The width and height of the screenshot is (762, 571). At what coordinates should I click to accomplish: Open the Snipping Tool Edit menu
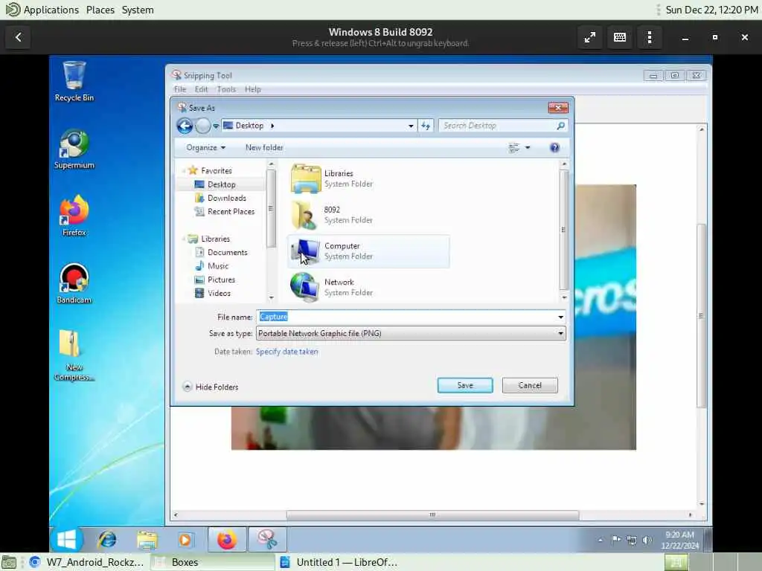click(x=201, y=89)
